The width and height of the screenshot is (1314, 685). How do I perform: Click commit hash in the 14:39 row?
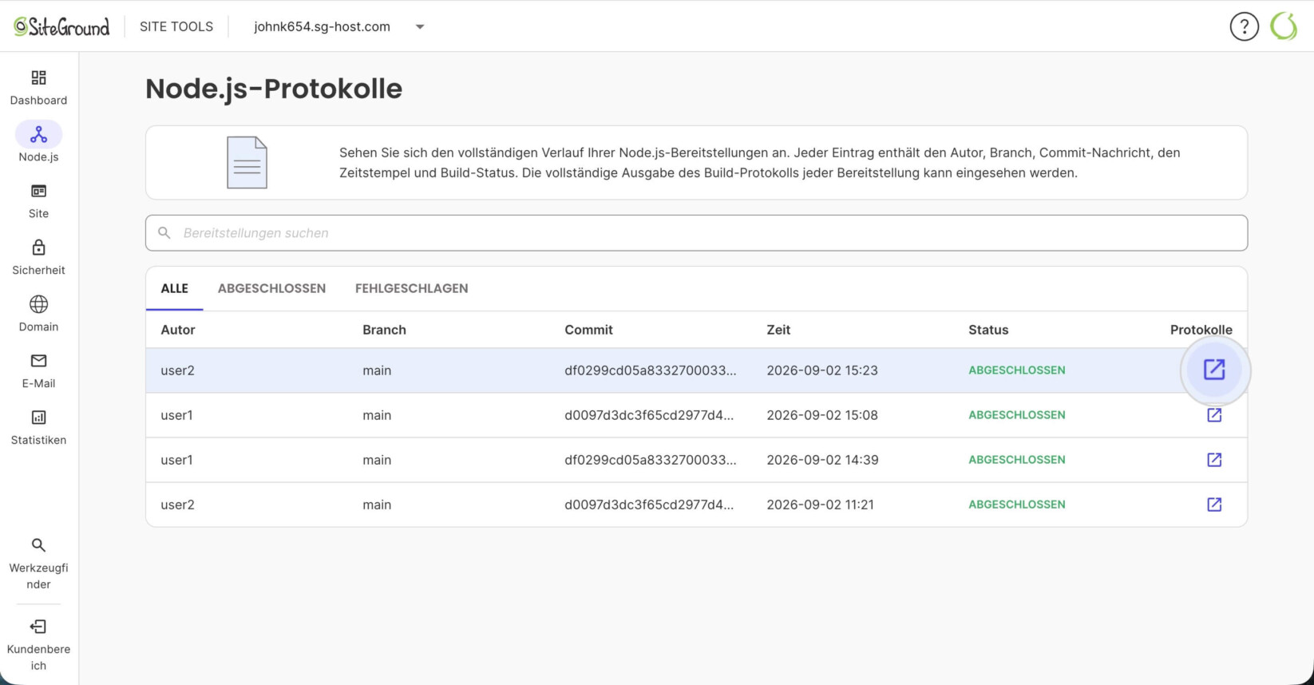click(x=650, y=460)
